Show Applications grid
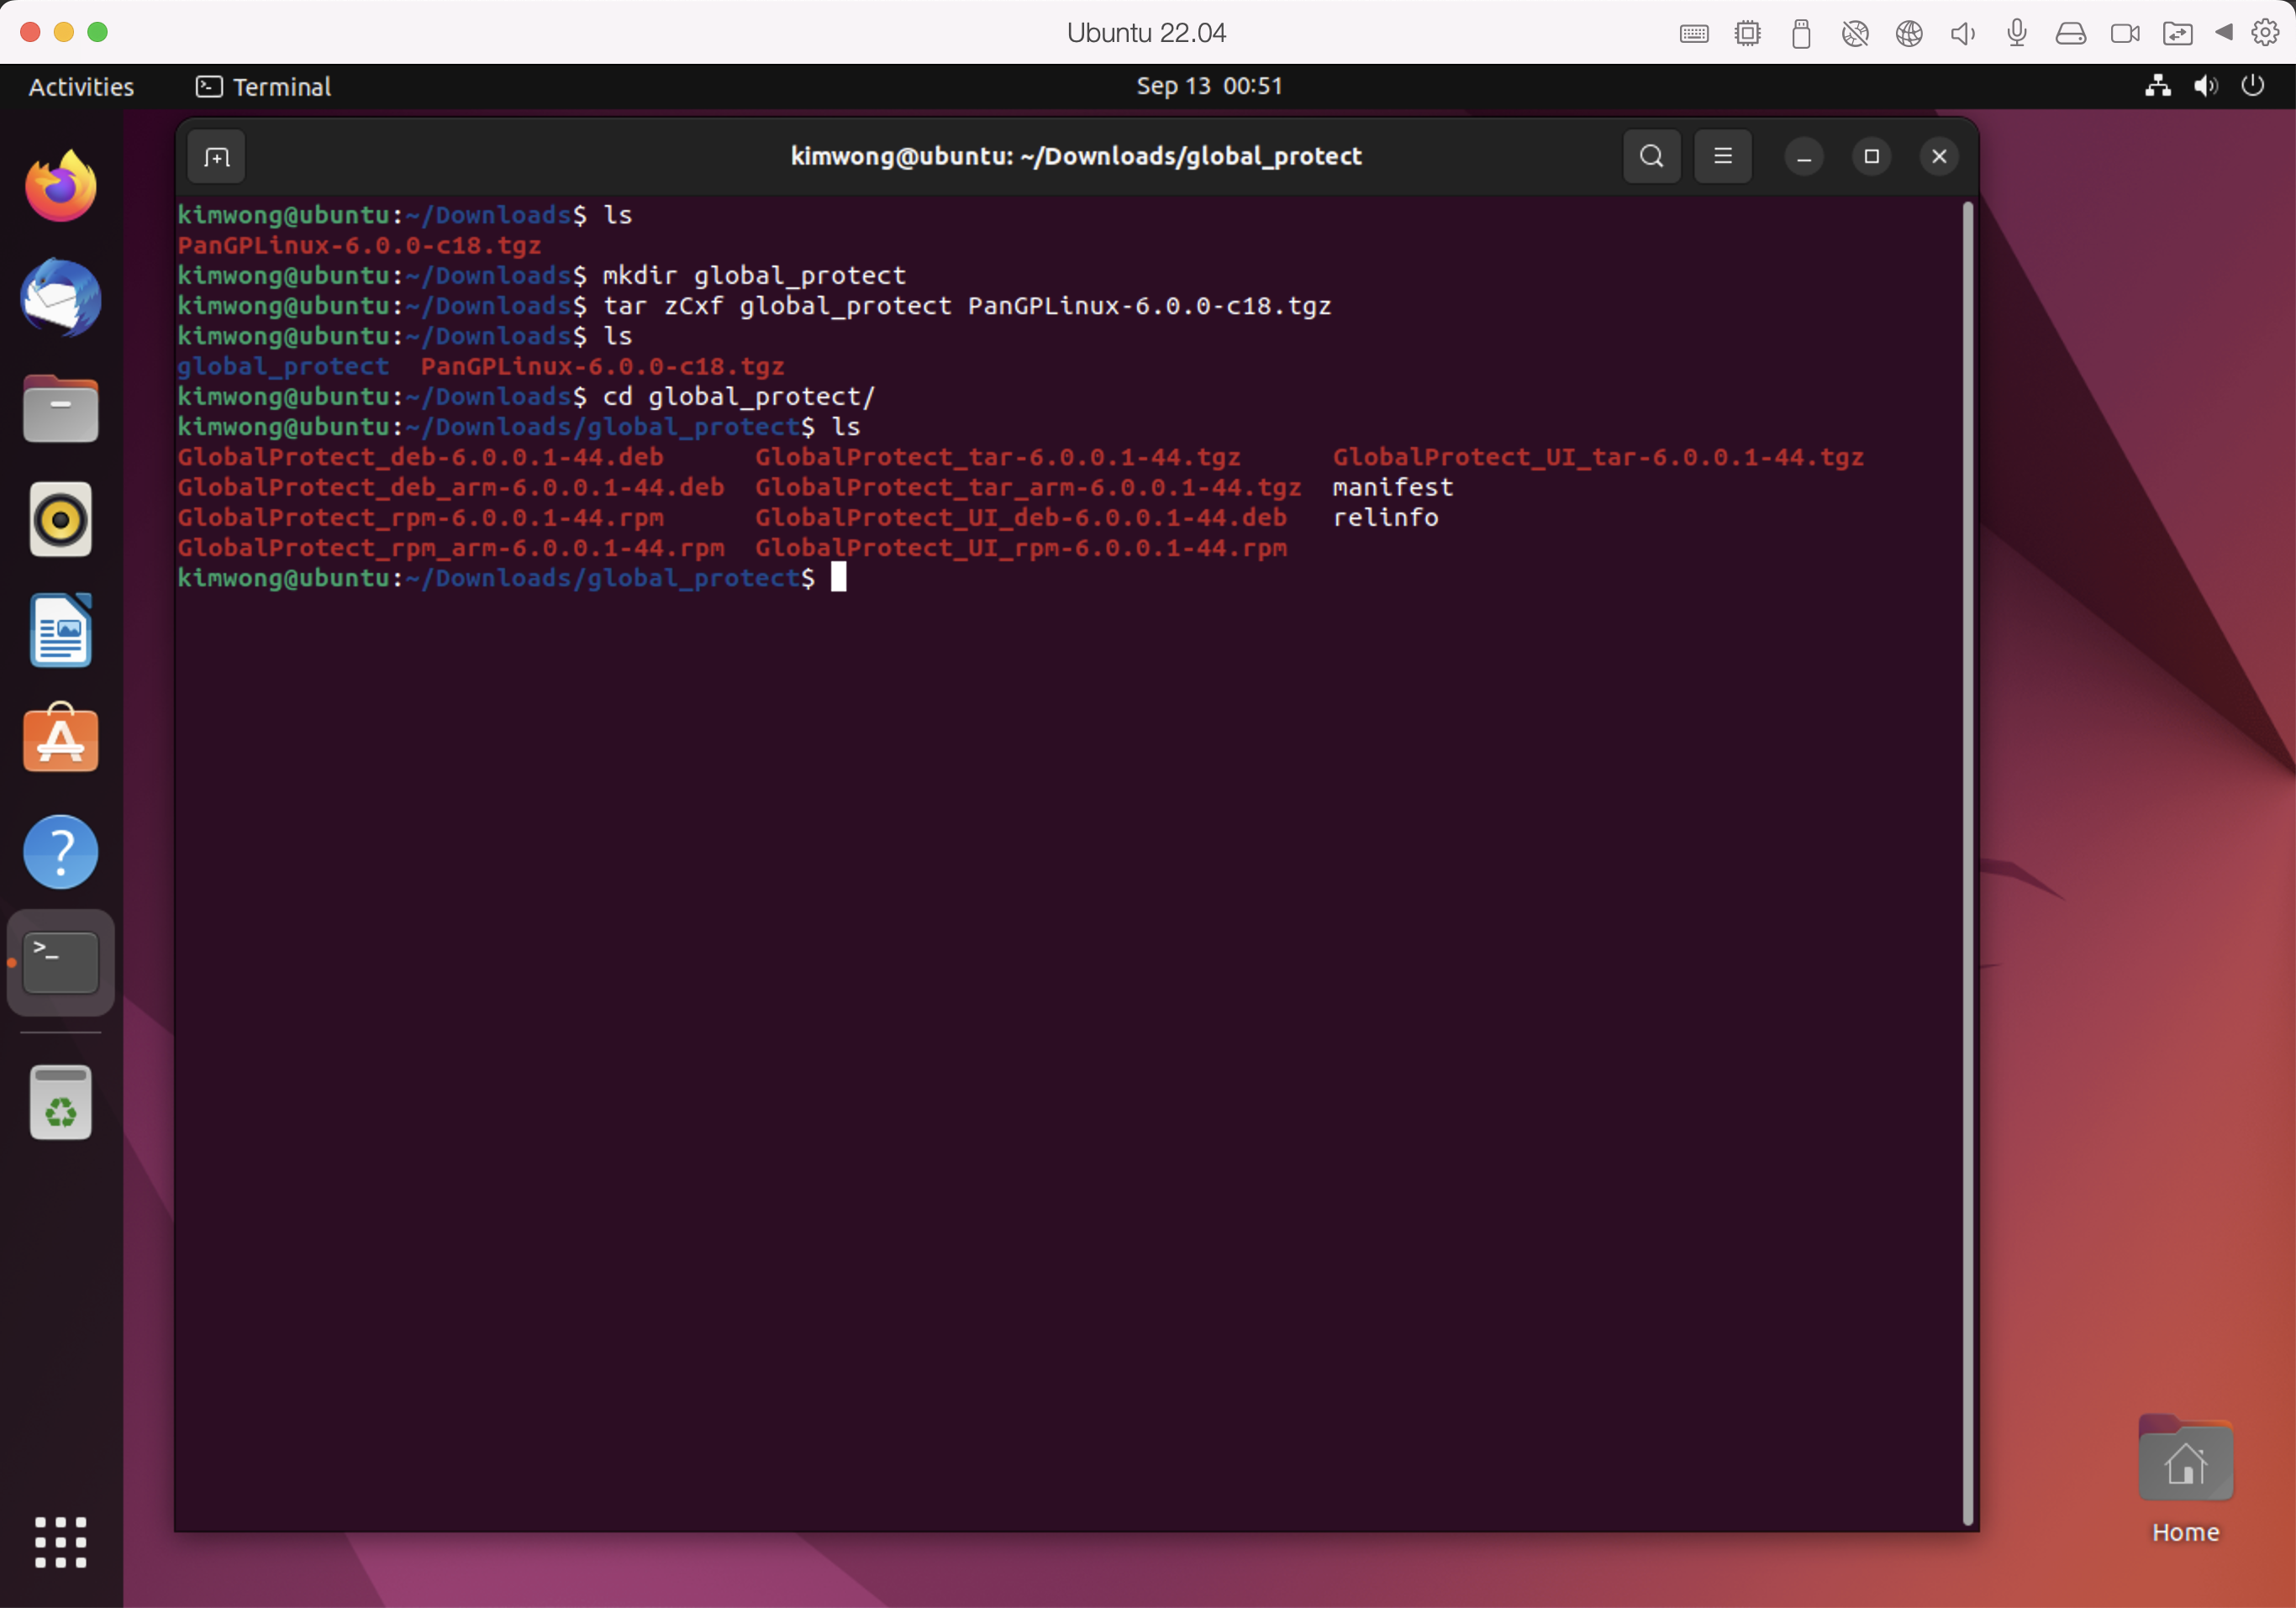This screenshot has width=2296, height=1608. 61,1542
